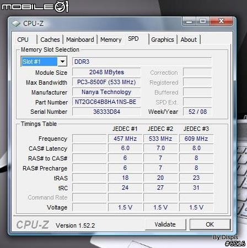Click the JEDEC #3 frequency 609 MHz

[196, 139]
